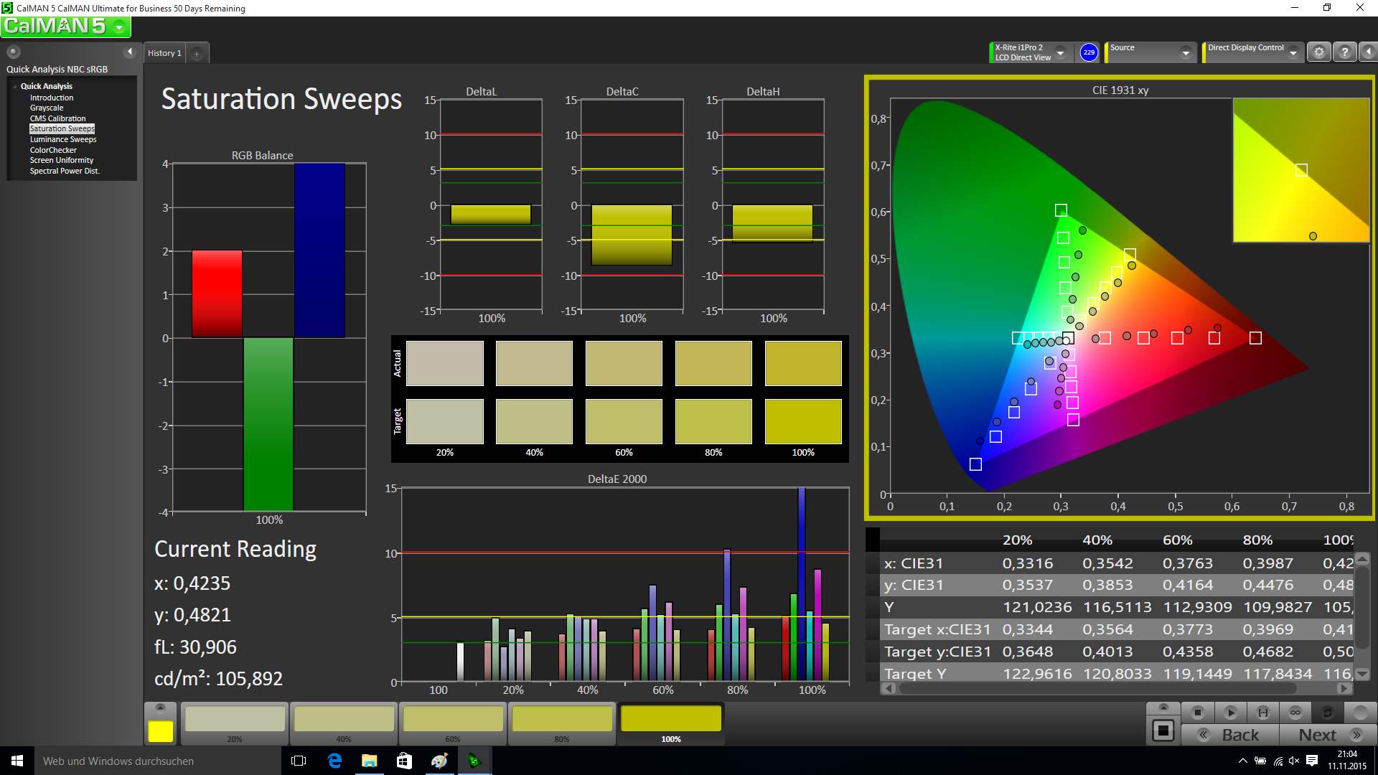This screenshot has height=775, width=1378.
Task: Switch to the History 1 tab
Action: 164,53
